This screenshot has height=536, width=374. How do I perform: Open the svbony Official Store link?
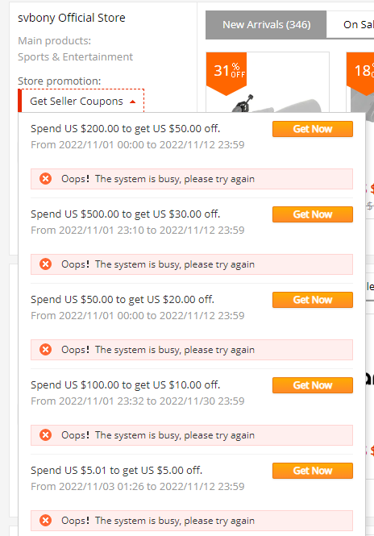(x=72, y=18)
